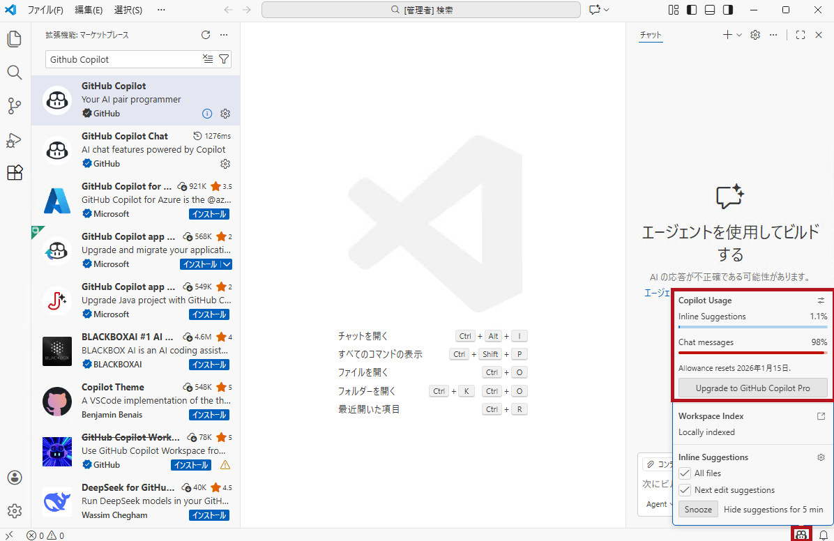Open the extensions filter funnel icon
This screenshot has height=541, width=834.
click(x=224, y=59)
